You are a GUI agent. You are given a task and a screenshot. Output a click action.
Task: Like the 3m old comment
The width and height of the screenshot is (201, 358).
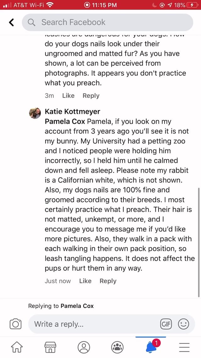pyautogui.click(x=68, y=95)
